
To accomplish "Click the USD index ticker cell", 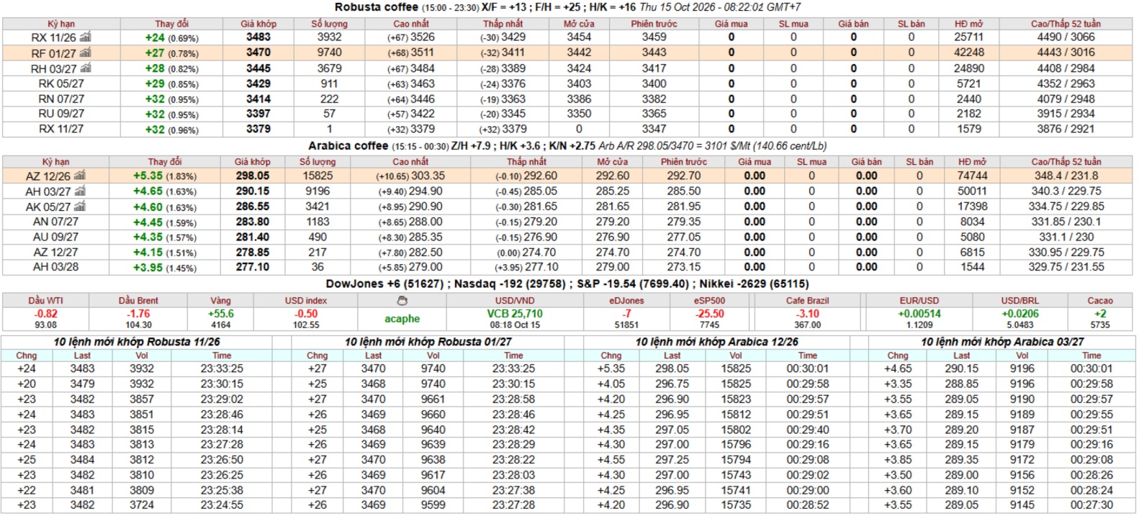I will (306, 313).
